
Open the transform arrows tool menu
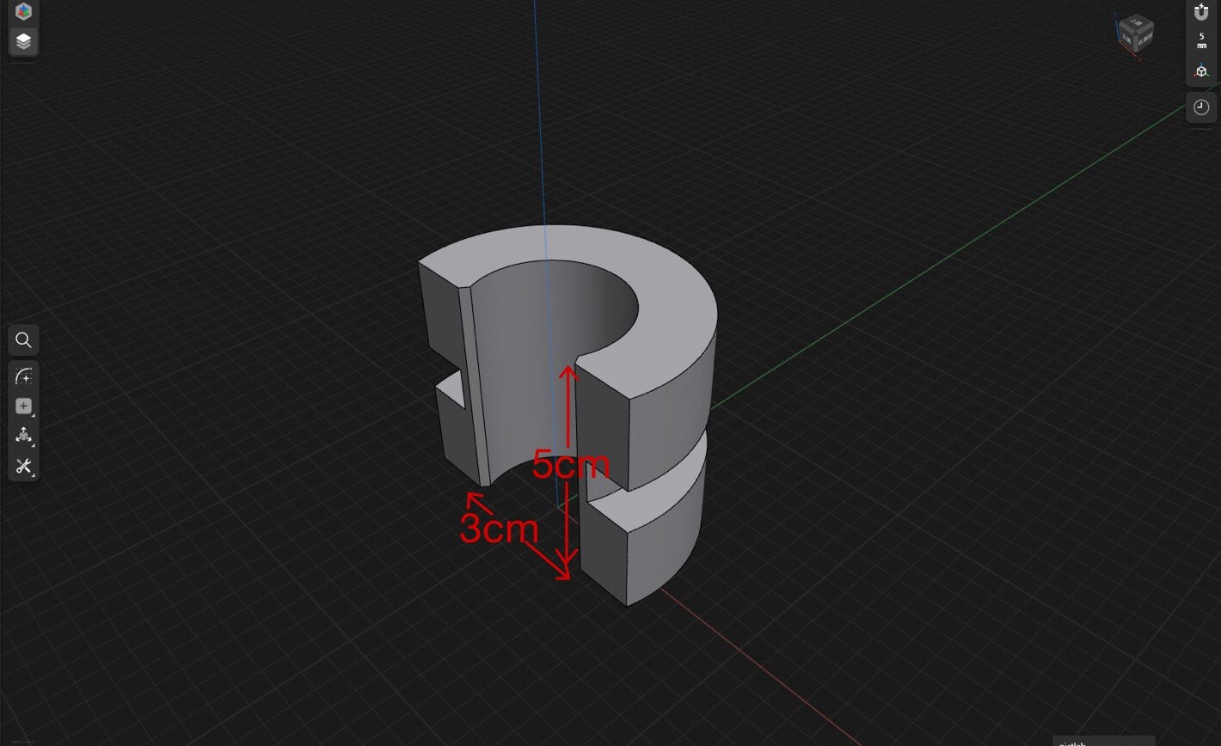click(24, 436)
